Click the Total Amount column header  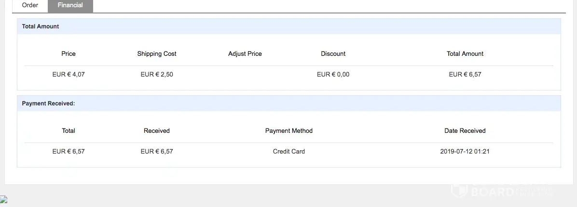click(465, 54)
